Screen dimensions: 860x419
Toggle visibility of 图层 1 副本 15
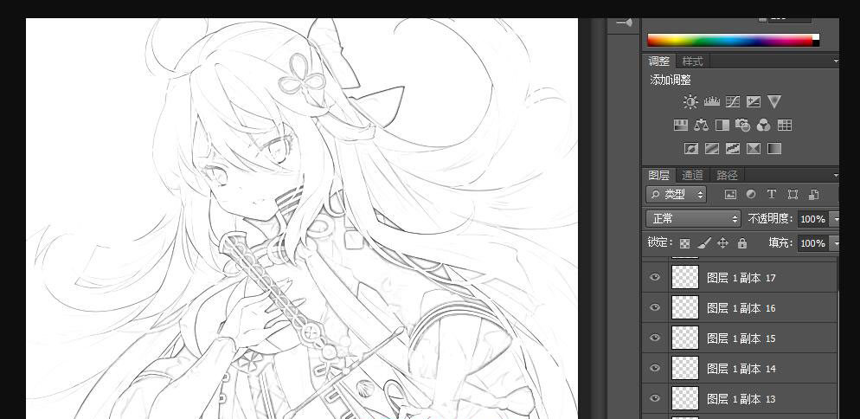click(x=654, y=338)
